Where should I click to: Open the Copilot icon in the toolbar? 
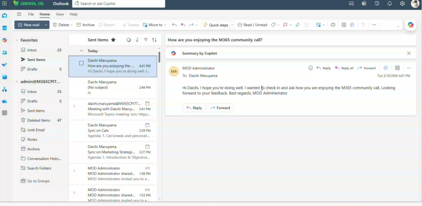[x=410, y=25]
